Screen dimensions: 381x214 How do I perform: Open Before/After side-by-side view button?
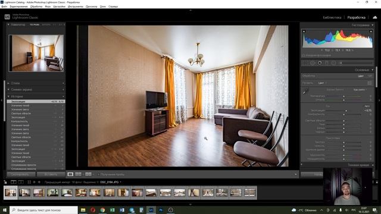pyautogui.click(x=78, y=174)
